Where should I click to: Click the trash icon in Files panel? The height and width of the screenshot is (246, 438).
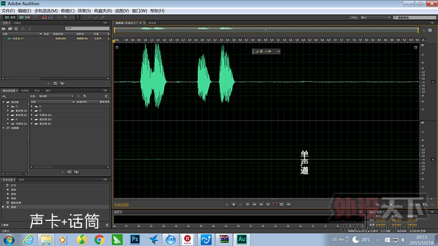coord(30,28)
